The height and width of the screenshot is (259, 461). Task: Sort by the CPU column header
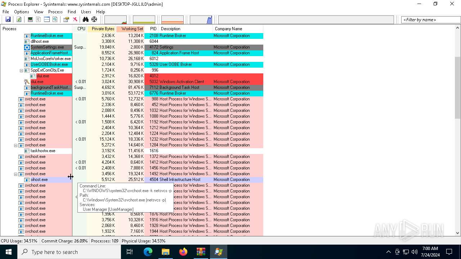(80, 29)
